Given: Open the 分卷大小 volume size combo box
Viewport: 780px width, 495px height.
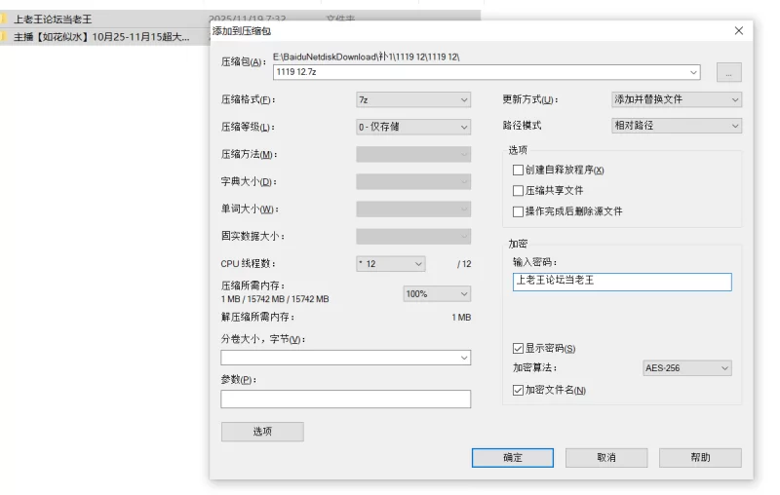Looking at the screenshot, I should point(346,358).
